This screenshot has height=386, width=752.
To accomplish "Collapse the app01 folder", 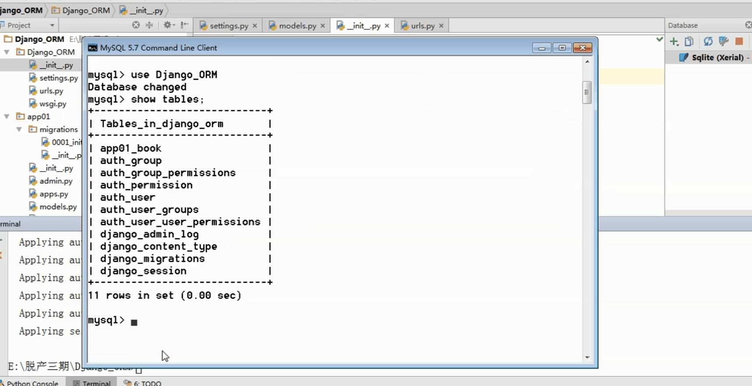I will (7, 116).
